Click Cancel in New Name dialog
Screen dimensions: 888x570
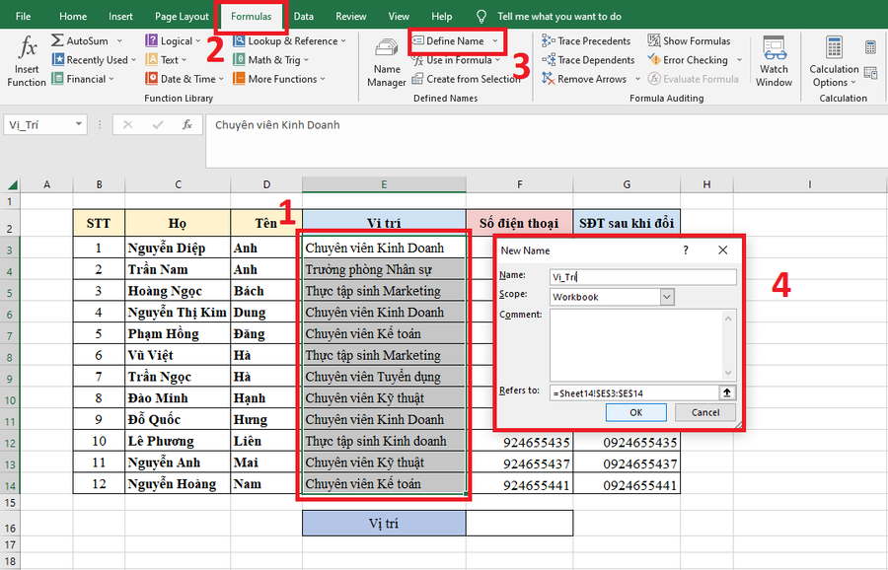click(705, 412)
